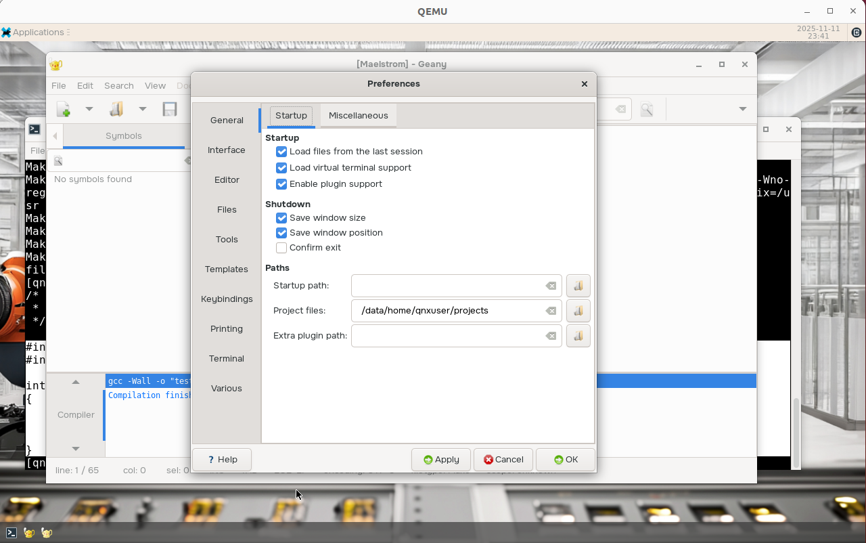Open the recent files dropdown arrow
Image resolution: width=866 pixels, height=543 pixels.
point(142,109)
